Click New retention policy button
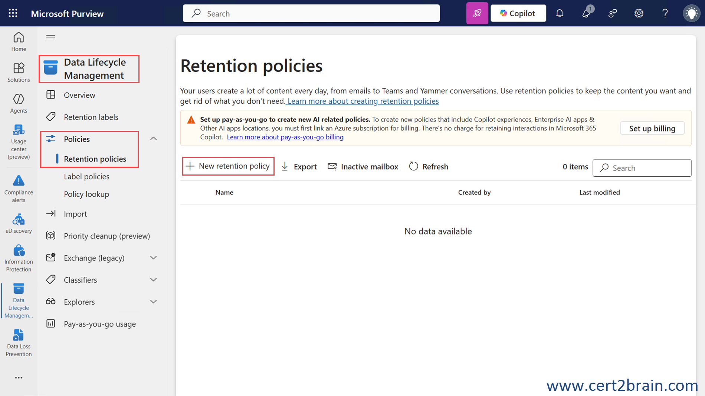Image resolution: width=705 pixels, height=396 pixels. coord(228,166)
